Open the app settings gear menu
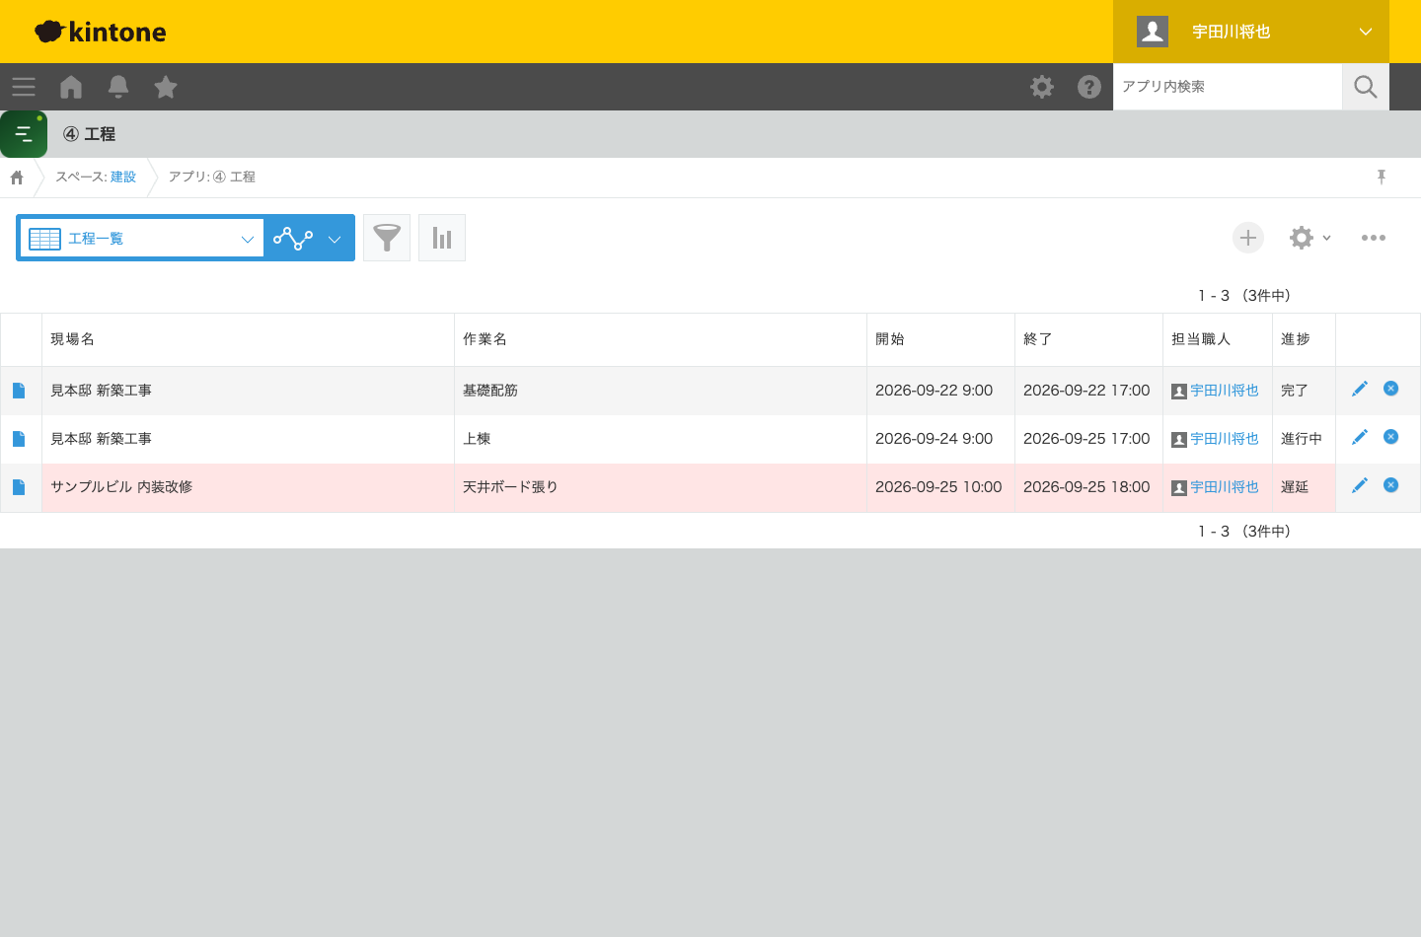Image resolution: width=1421 pixels, height=937 pixels. (1310, 238)
